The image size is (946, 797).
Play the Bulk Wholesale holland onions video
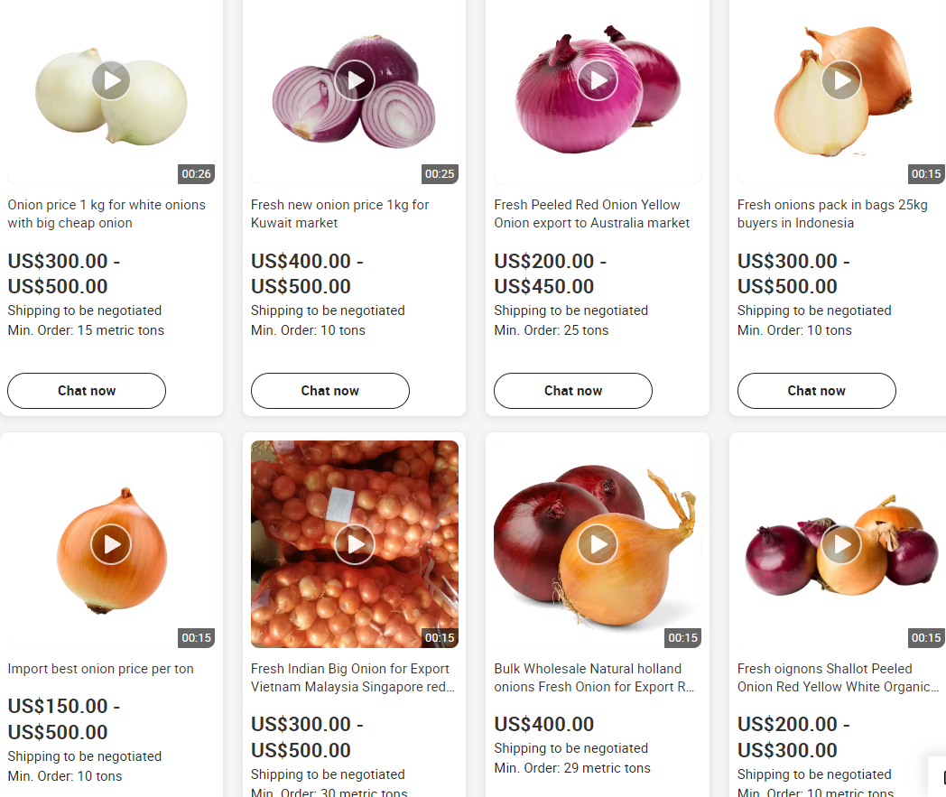point(598,544)
